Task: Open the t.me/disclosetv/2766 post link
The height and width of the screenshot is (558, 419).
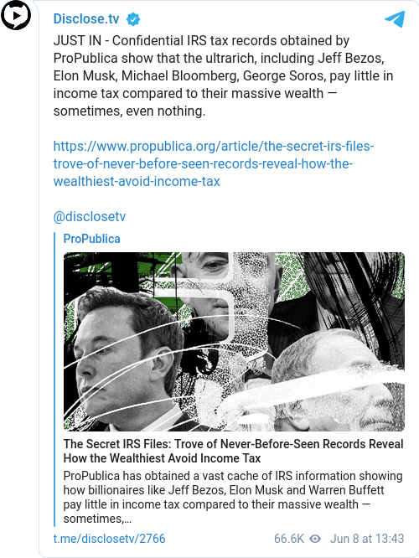Action: point(109,539)
